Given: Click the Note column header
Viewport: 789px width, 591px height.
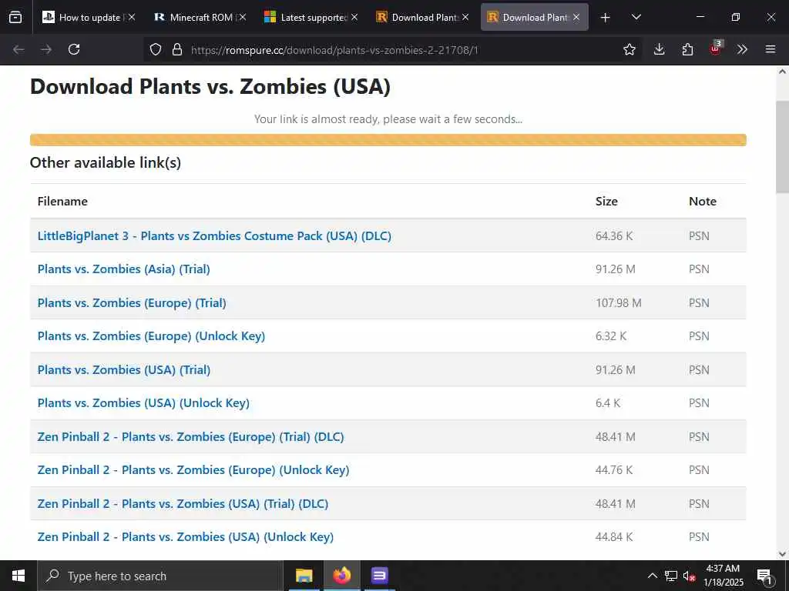Looking at the screenshot, I should pyautogui.click(x=703, y=201).
